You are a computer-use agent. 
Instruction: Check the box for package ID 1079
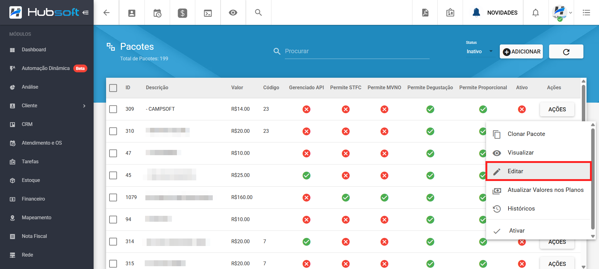pyautogui.click(x=113, y=197)
